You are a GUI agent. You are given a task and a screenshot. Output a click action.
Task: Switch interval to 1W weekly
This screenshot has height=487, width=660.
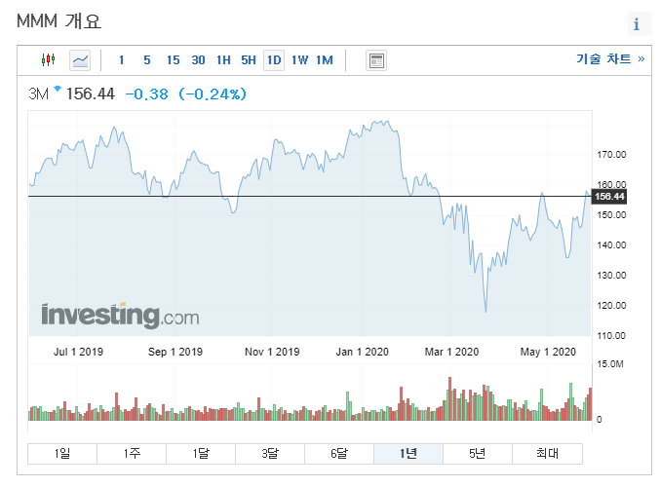(x=299, y=60)
